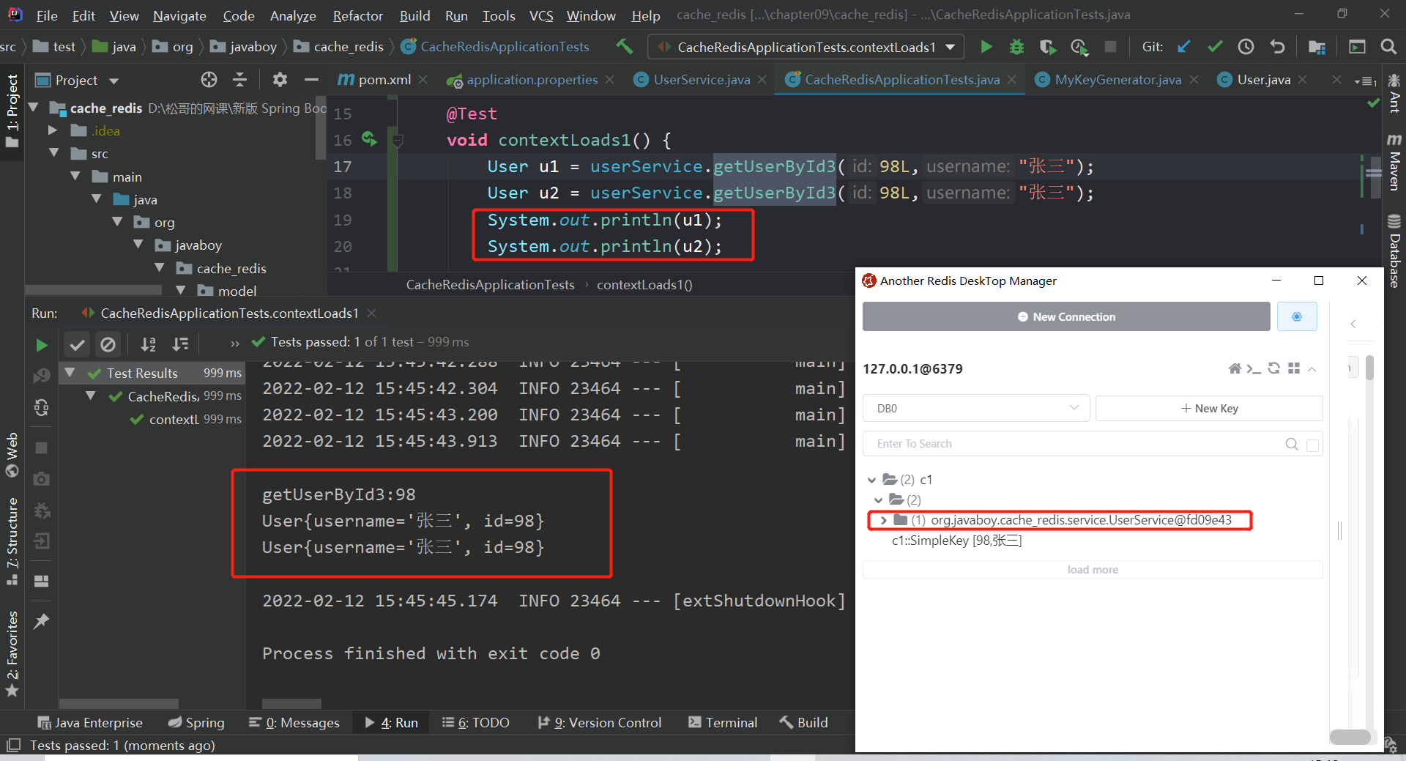The width and height of the screenshot is (1406, 761).
Task: Run the selected configuration from the main toolbar
Action: (x=986, y=47)
